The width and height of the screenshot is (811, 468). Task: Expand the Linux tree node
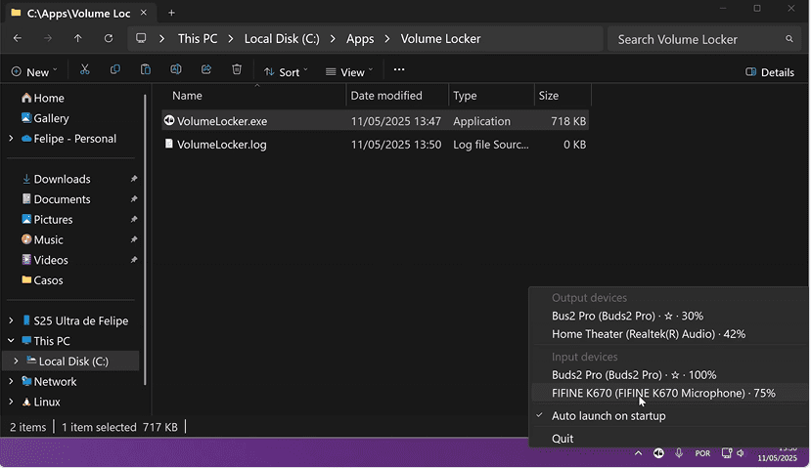coord(11,402)
